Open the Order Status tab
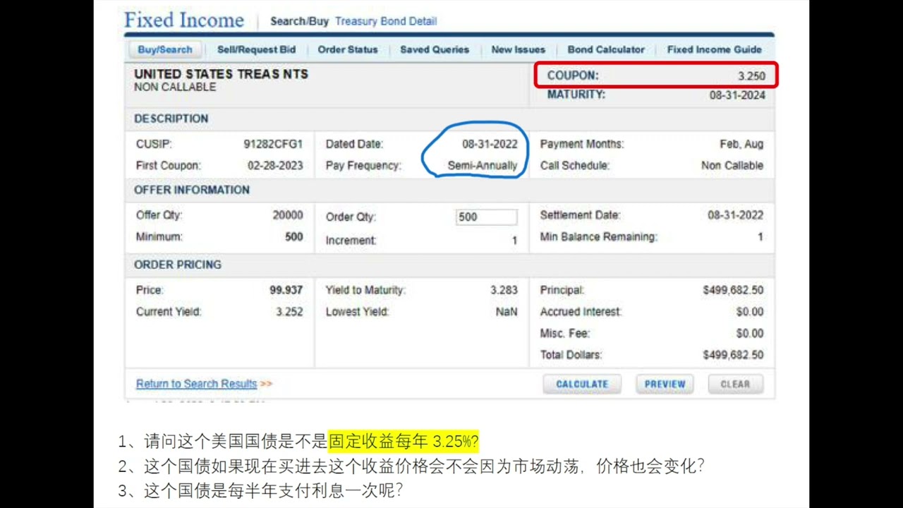903x508 pixels. [348, 49]
